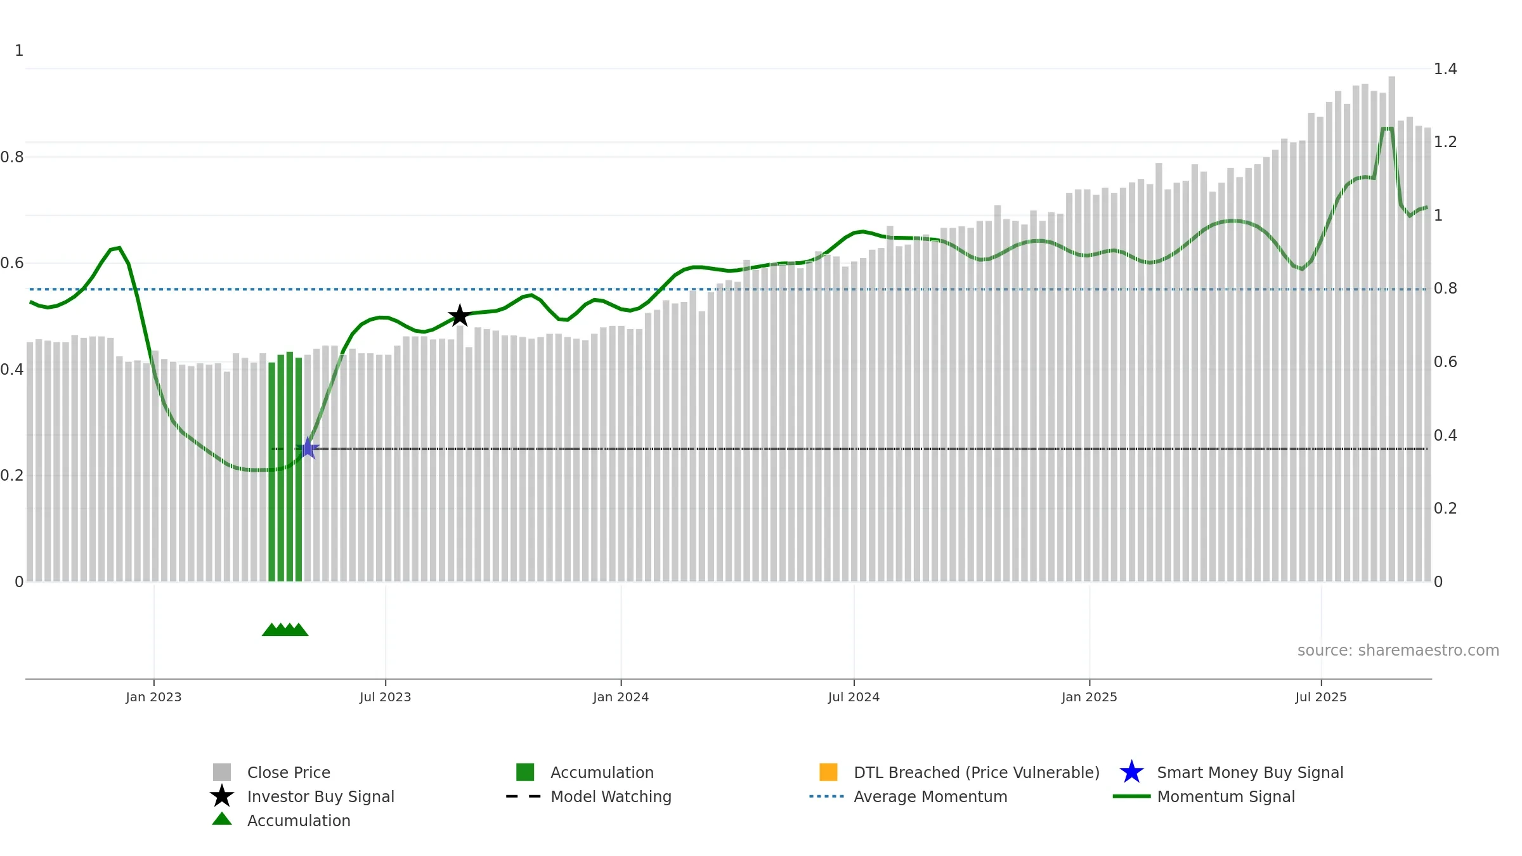Toggle DTL Breached (Price Vulnerable) legend entry
The width and height of the screenshot is (1522, 856).
(x=959, y=772)
